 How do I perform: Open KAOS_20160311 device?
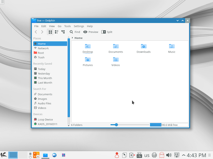(x=50, y=124)
